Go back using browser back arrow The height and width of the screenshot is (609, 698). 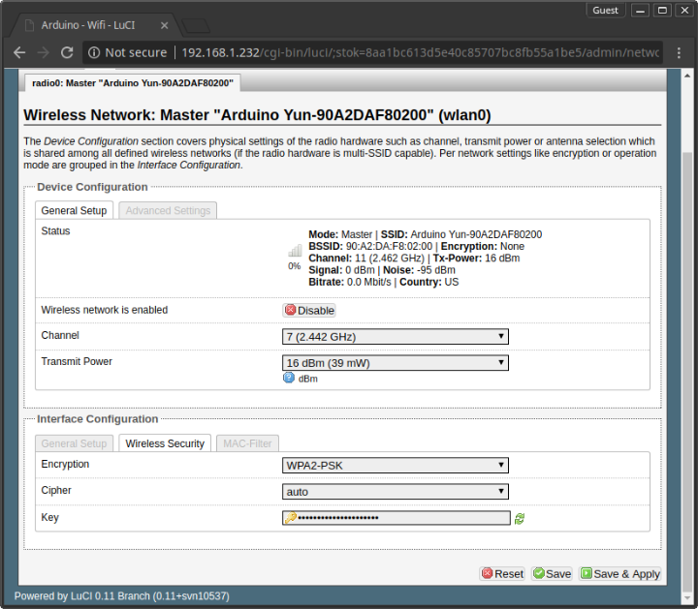point(19,53)
